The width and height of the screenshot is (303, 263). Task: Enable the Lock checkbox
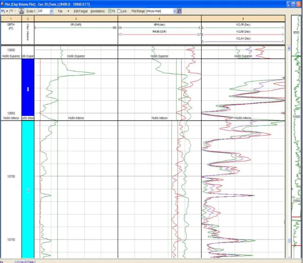coord(119,11)
